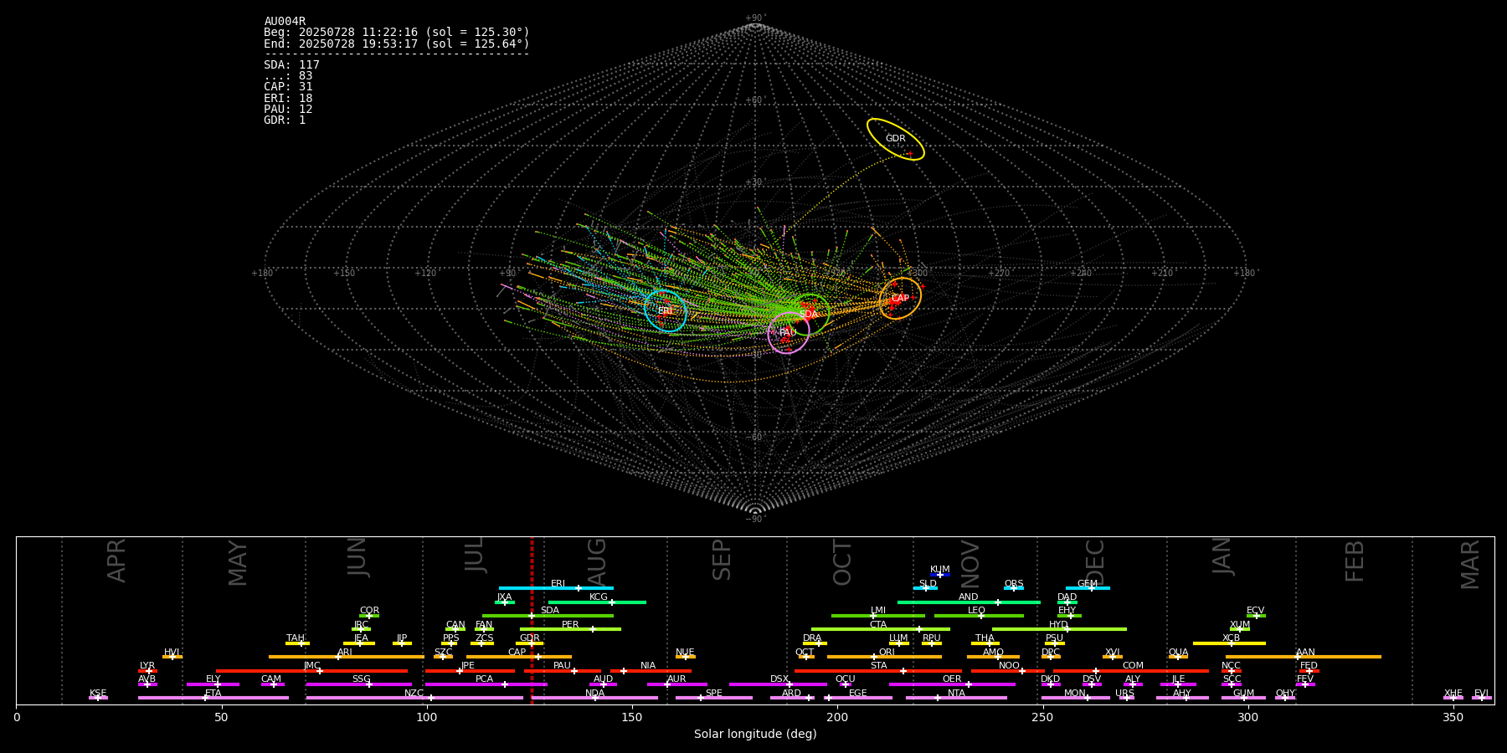
Task: Select the CTA shower bar
Action: [881, 629]
